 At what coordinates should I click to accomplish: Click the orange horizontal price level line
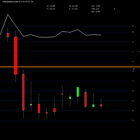(70, 67)
